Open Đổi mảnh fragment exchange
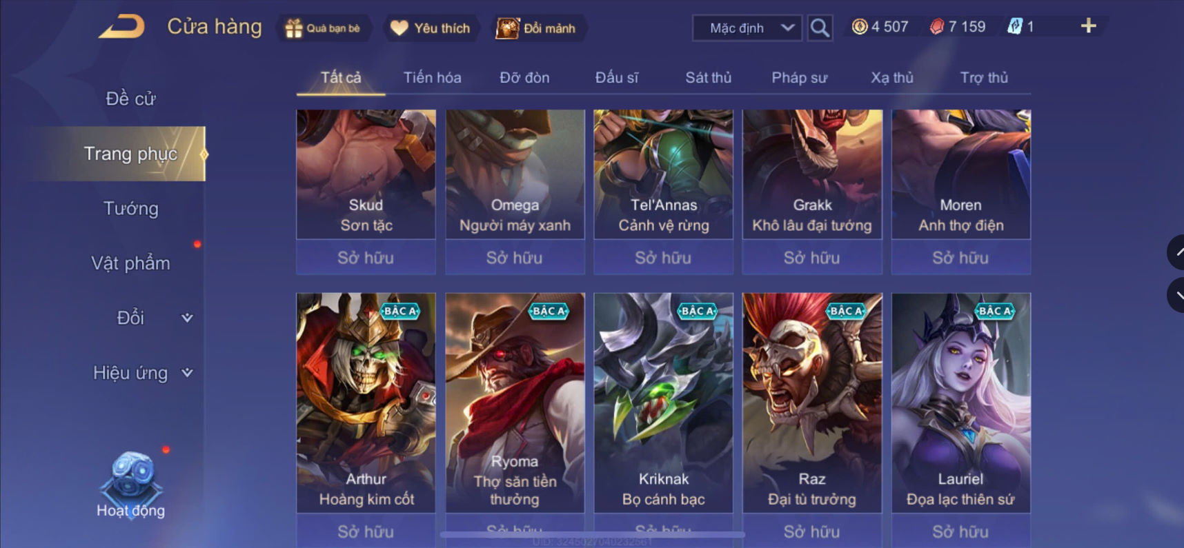Image resolution: width=1184 pixels, height=548 pixels. click(537, 28)
